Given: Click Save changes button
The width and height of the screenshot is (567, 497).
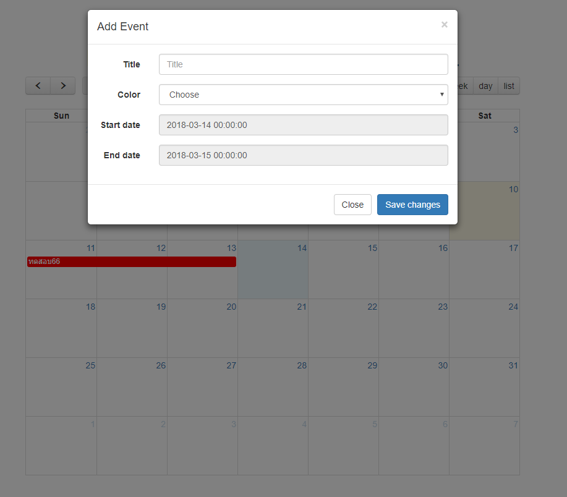Looking at the screenshot, I should 412,205.
